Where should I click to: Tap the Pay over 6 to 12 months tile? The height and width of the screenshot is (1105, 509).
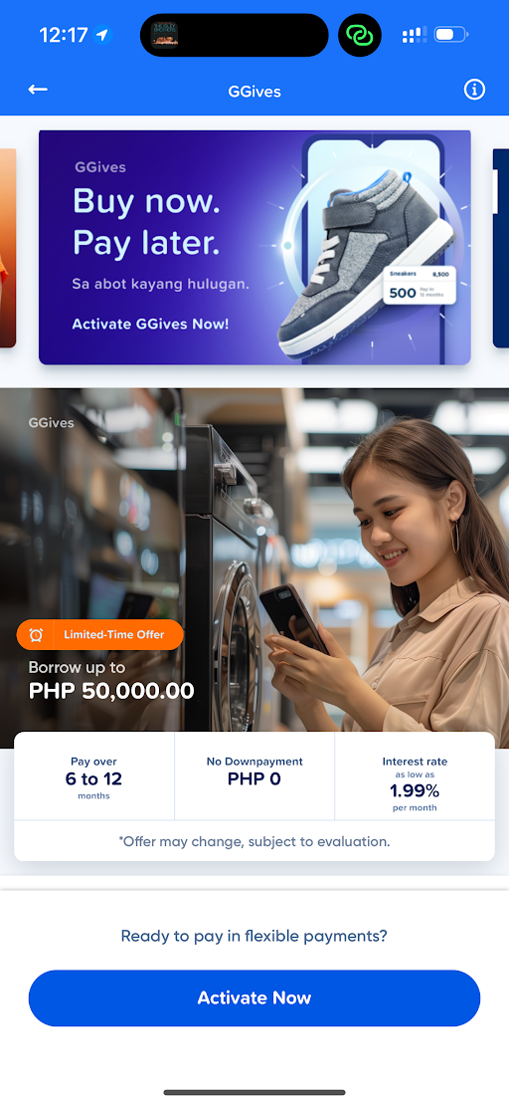(x=94, y=775)
